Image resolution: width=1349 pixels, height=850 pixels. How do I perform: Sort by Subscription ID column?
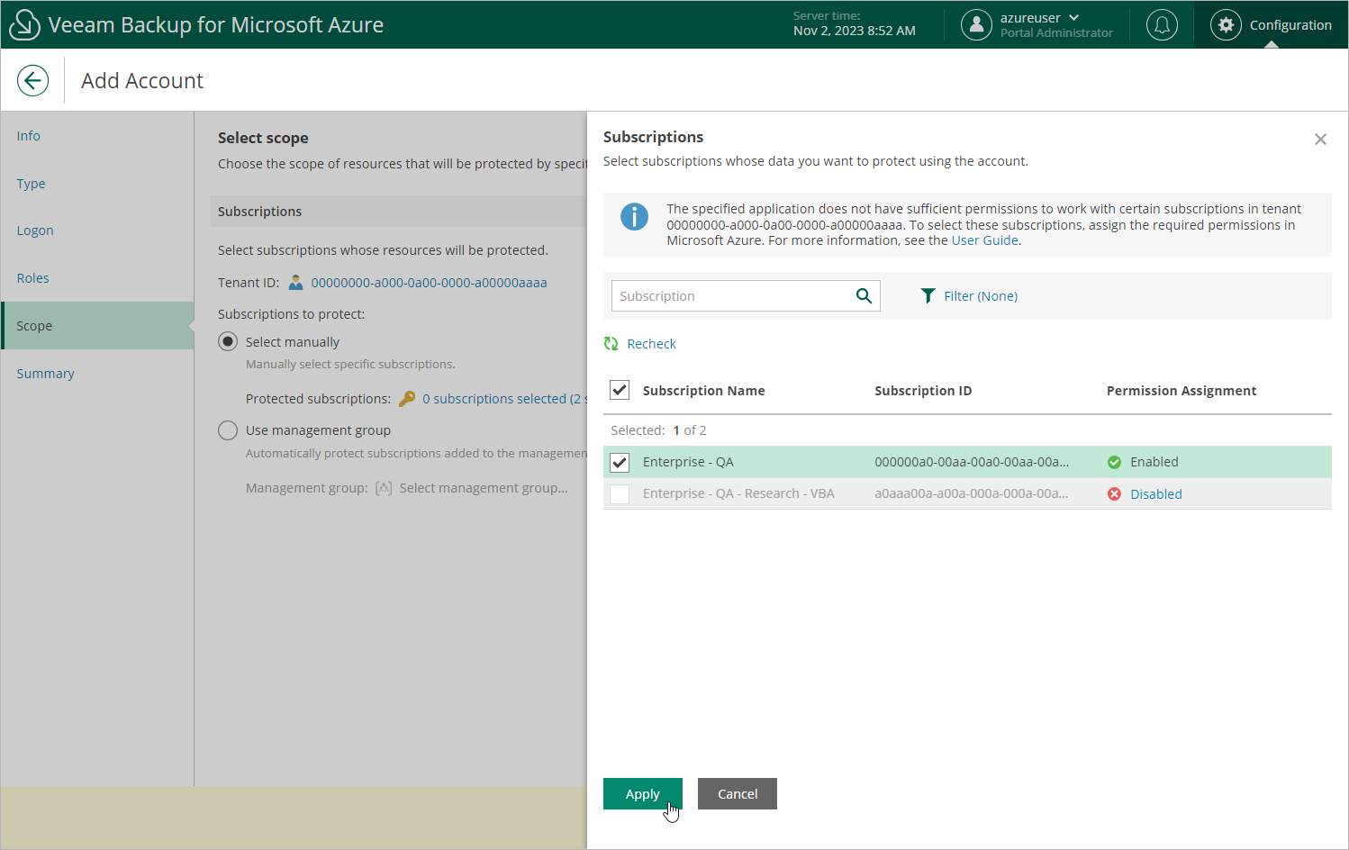coord(923,391)
